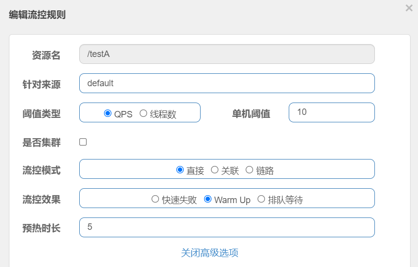Click the 预热时长 field label
Viewport: 418px width, 267px height.
tap(41, 228)
